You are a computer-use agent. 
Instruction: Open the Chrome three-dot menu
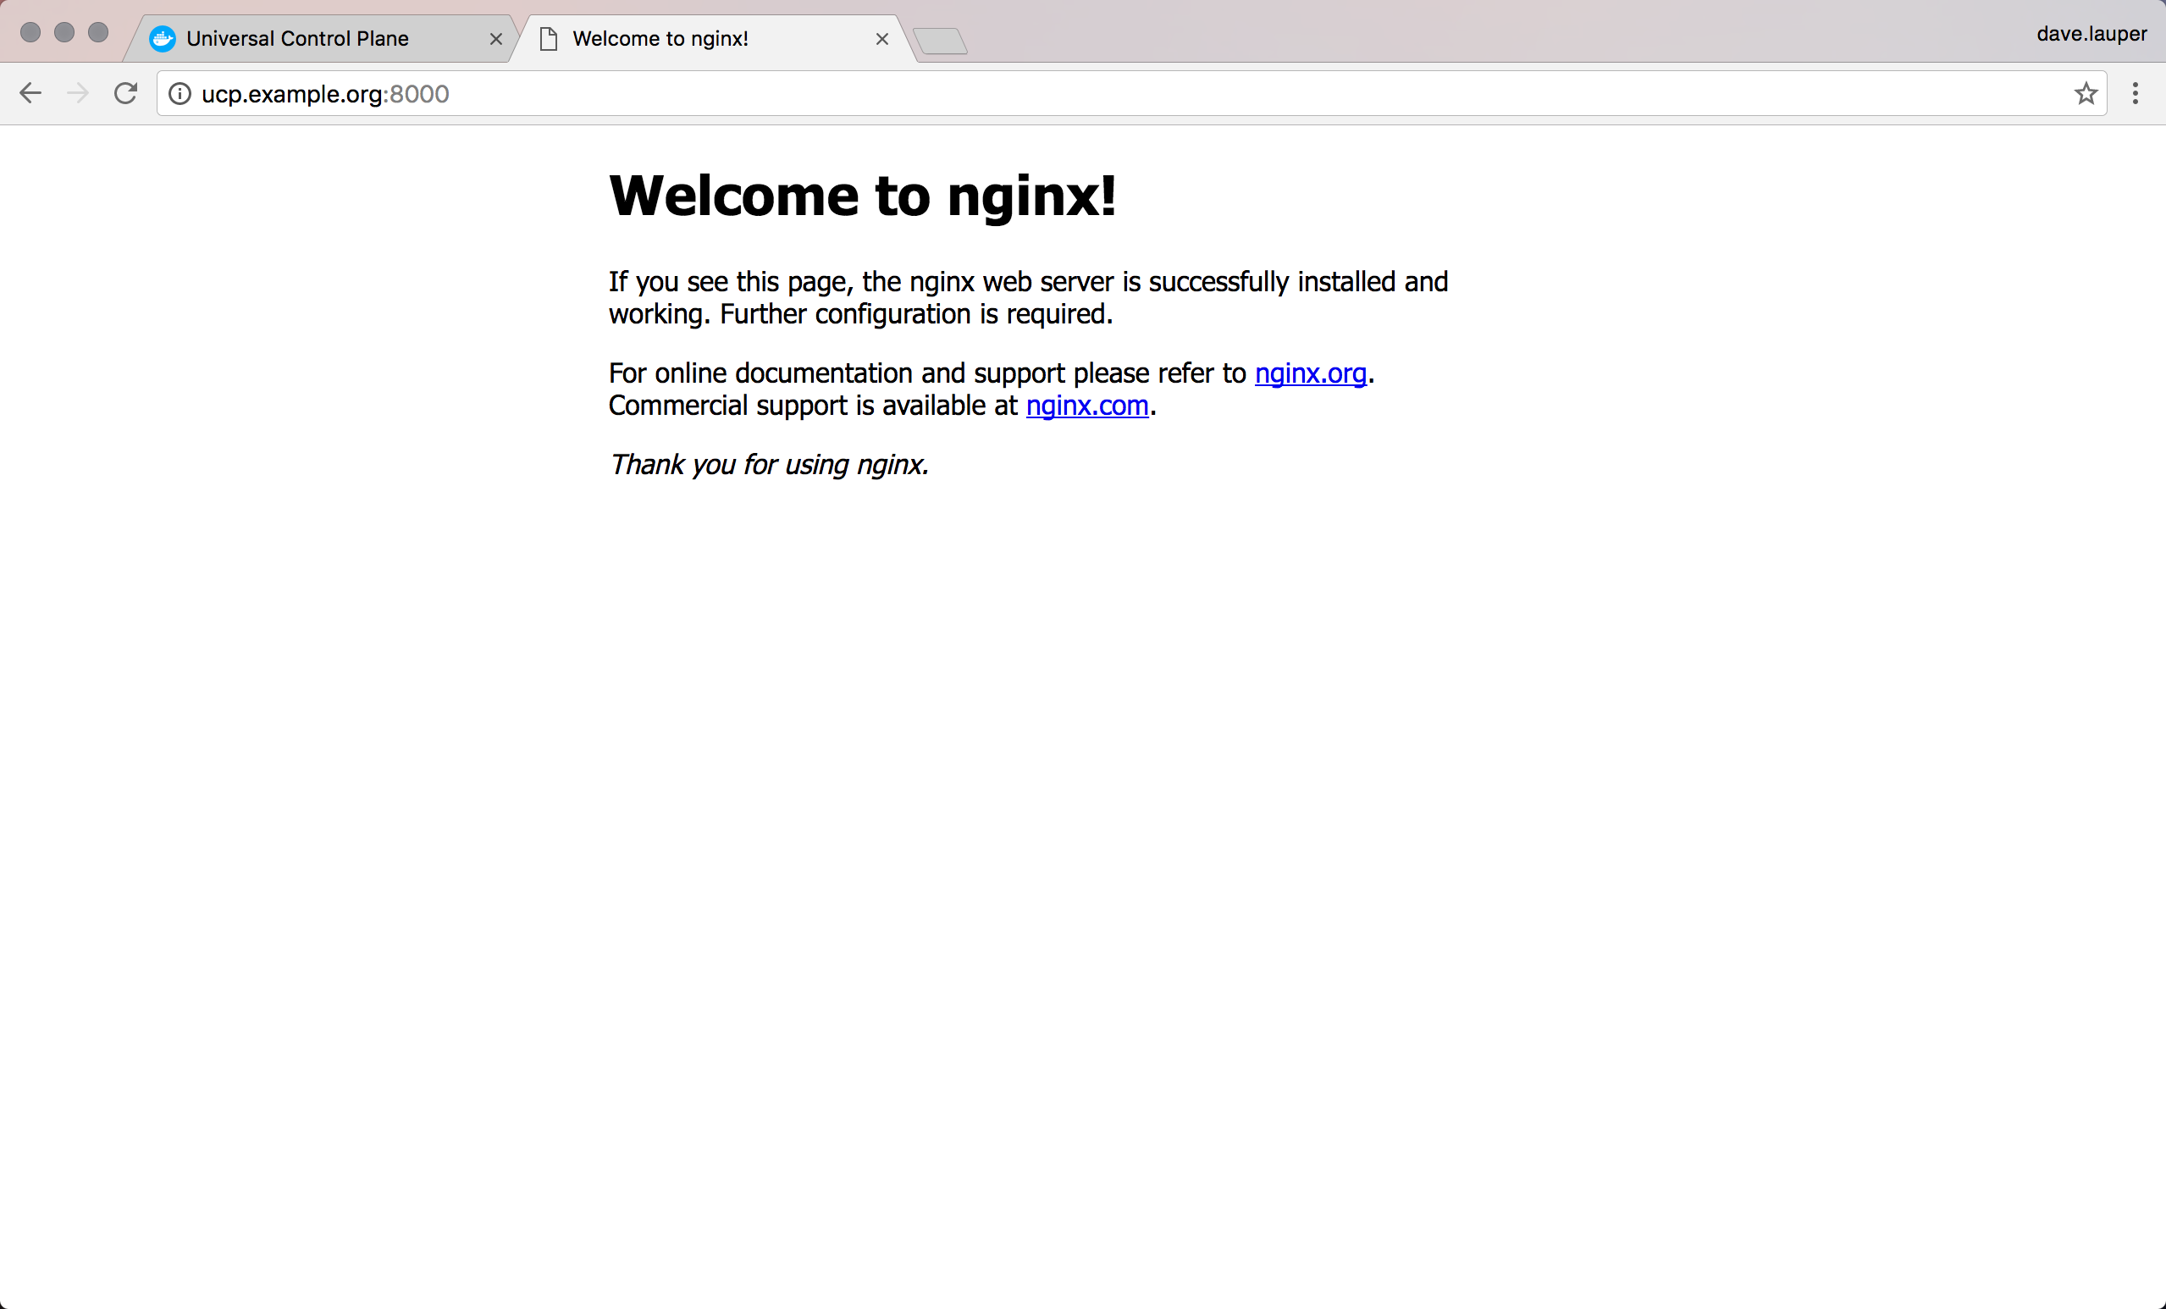pos(2136,93)
